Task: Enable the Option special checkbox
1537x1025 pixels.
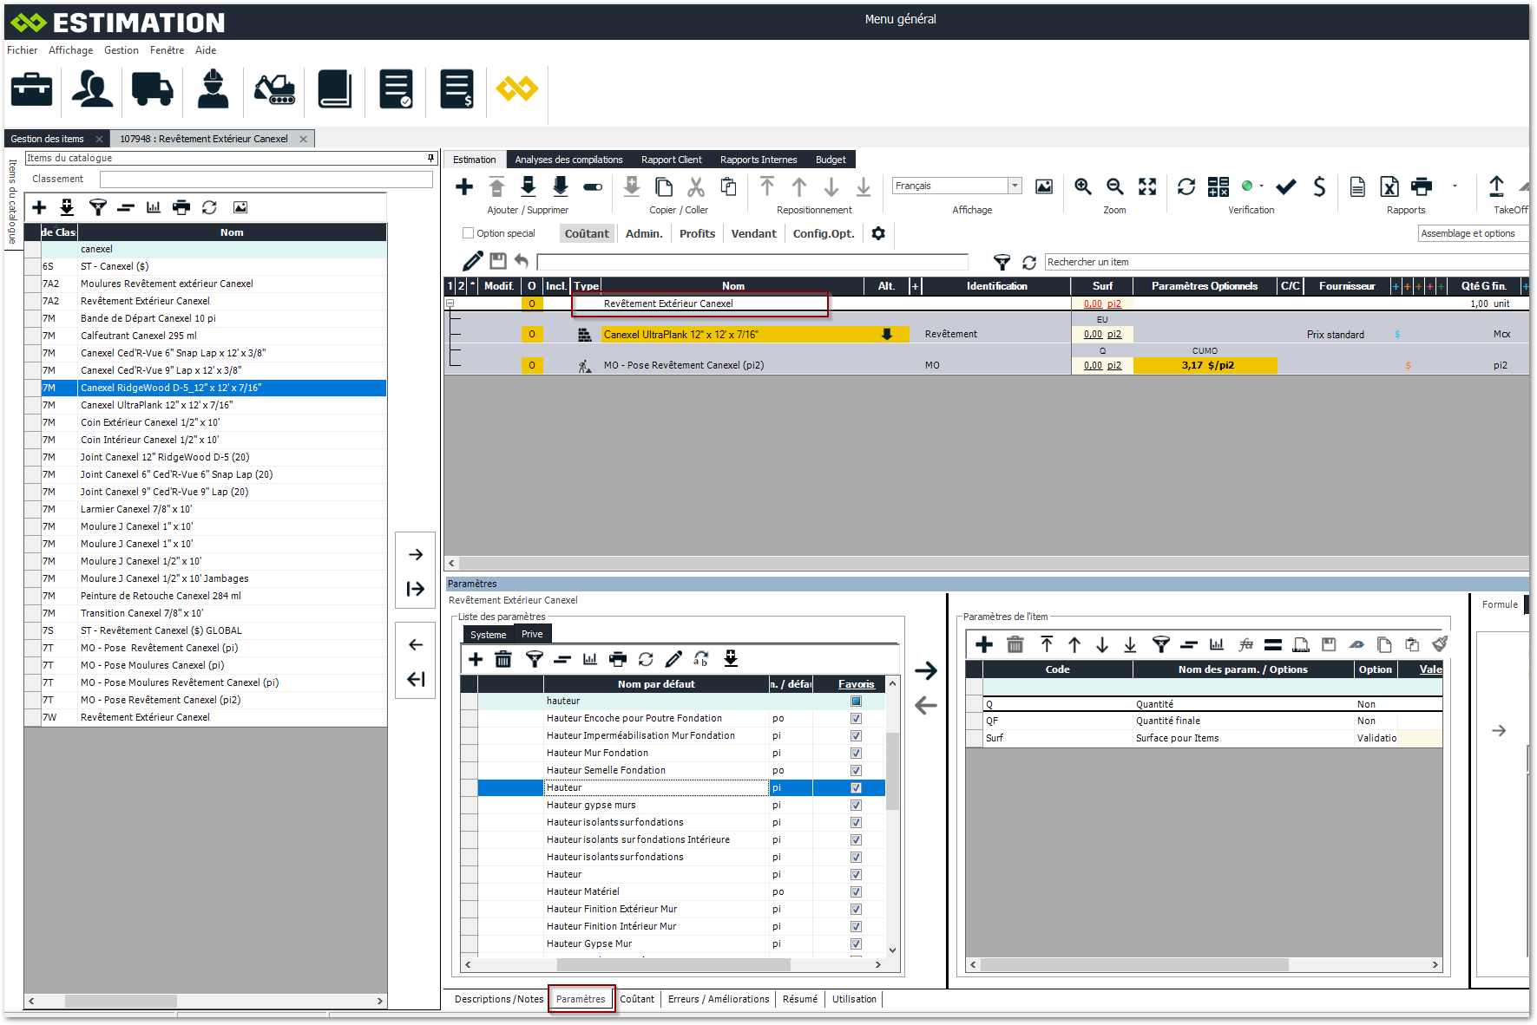Action: [x=469, y=233]
